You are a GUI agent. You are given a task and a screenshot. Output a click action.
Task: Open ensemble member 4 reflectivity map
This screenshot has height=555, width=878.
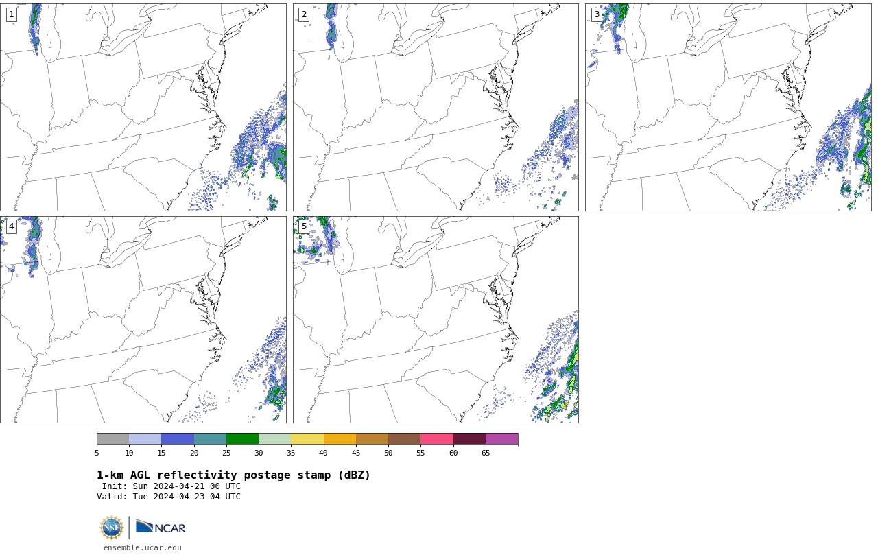pyautogui.click(x=143, y=320)
